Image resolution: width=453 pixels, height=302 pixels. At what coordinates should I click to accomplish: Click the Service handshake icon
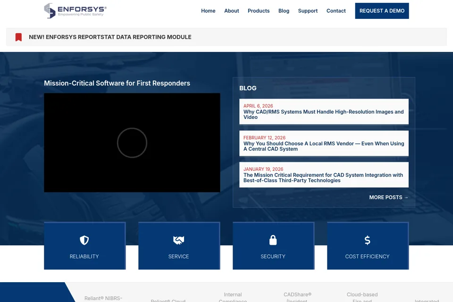tap(178, 240)
